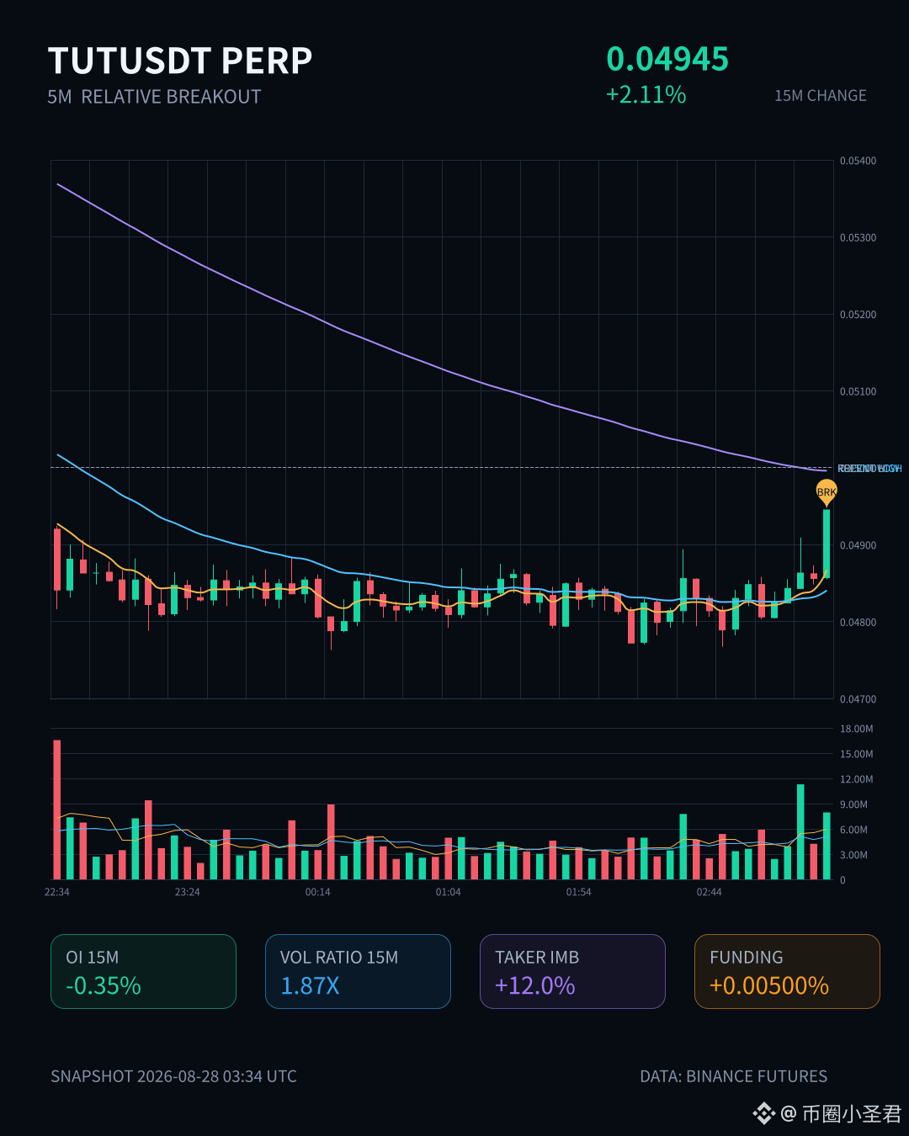909x1136 pixels.
Task: Click the 9.00M volume axis label
Action: tap(853, 804)
